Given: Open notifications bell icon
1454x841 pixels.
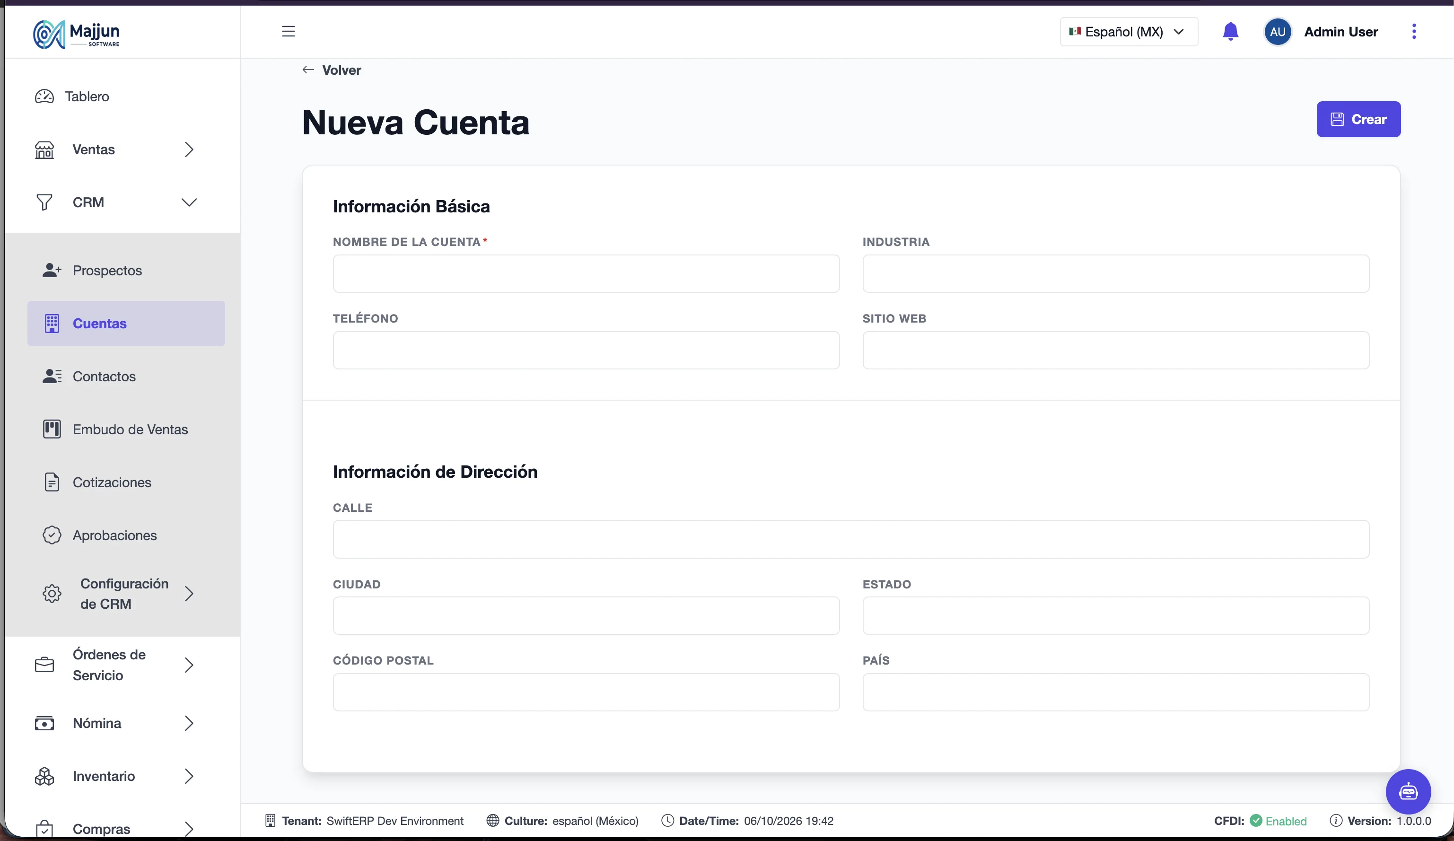Looking at the screenshot, I should (x=1230, y=31).
